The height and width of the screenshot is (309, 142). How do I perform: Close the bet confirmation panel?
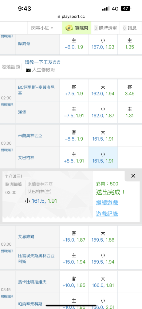tap(133, 176)
